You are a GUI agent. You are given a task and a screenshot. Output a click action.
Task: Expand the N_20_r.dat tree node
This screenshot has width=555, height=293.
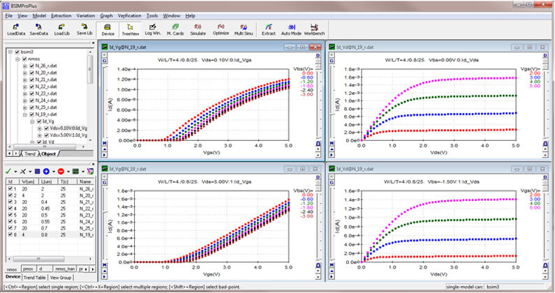pyautogui.click(x=24, y=73)
